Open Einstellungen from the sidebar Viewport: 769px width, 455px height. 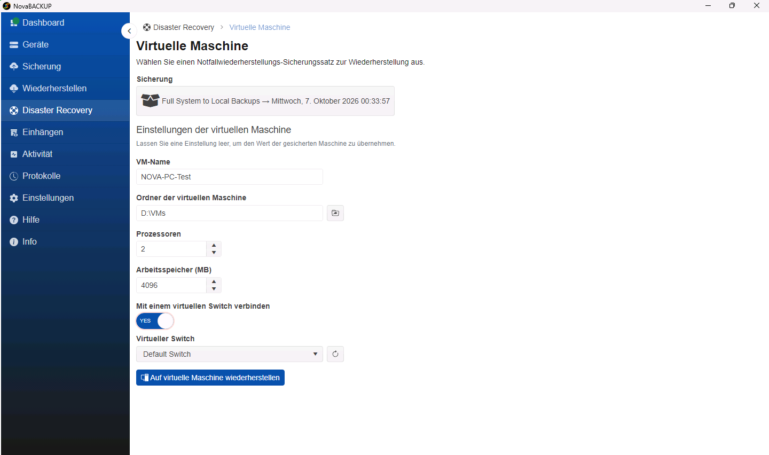point(65,198)
